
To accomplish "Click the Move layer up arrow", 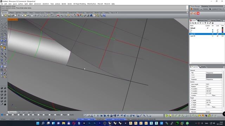I will pyautogui.click(x=198, y=23).
